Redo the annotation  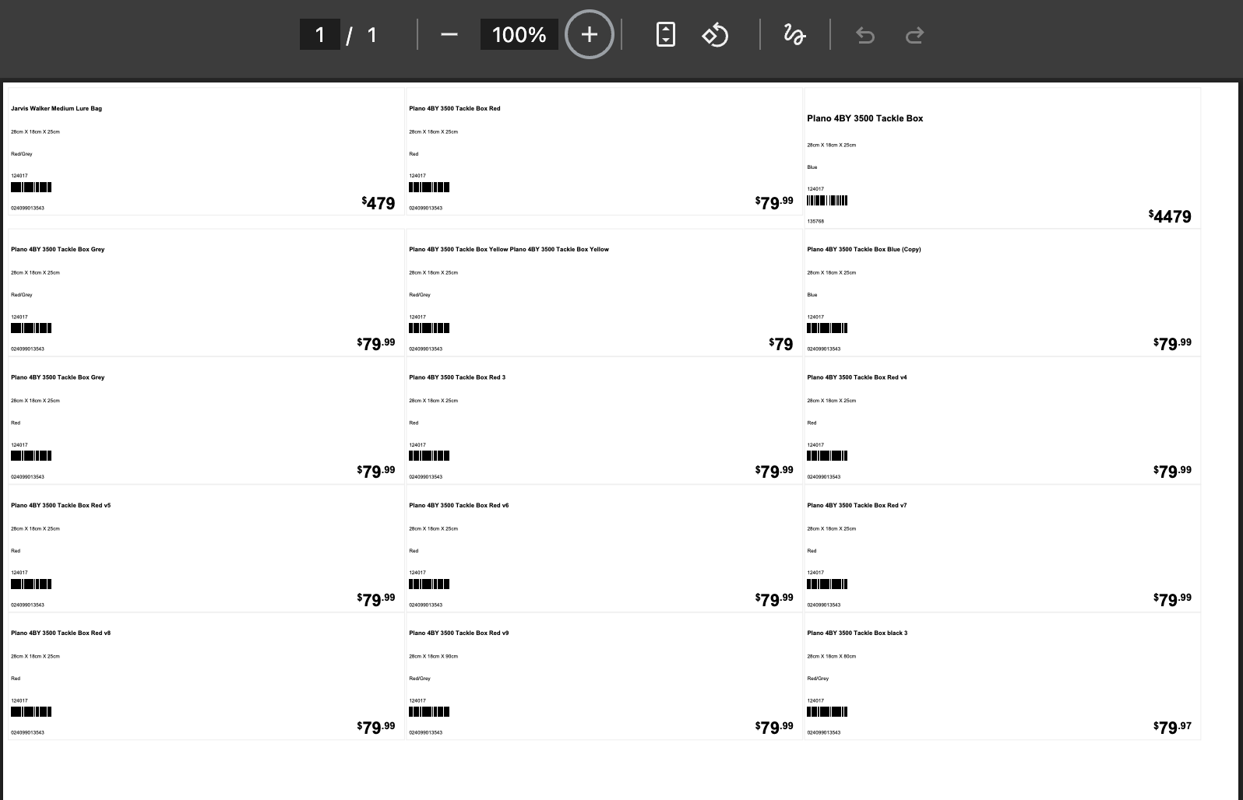pos(915,34)
